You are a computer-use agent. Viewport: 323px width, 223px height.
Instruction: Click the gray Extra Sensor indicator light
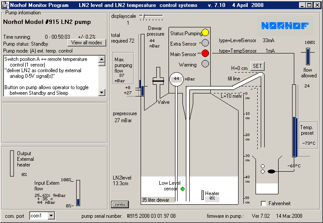[205, 43]
